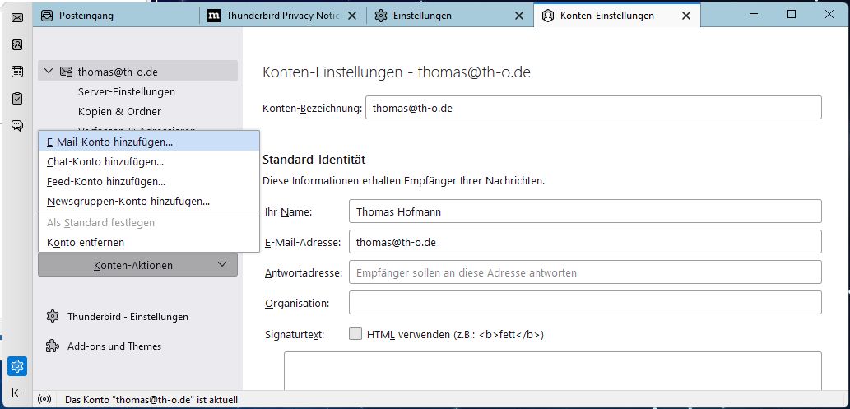Viewport: 850px width, 409px height.
Task: Click the Organisation text field
Action: (x=584, y=303)
